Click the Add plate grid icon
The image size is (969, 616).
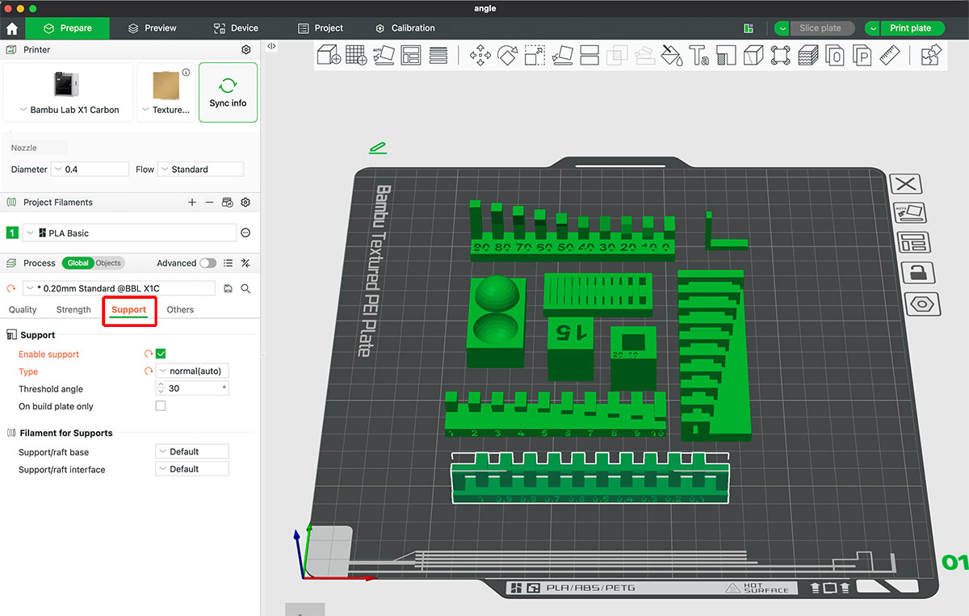pyautogui.click(x=356, y=56)
